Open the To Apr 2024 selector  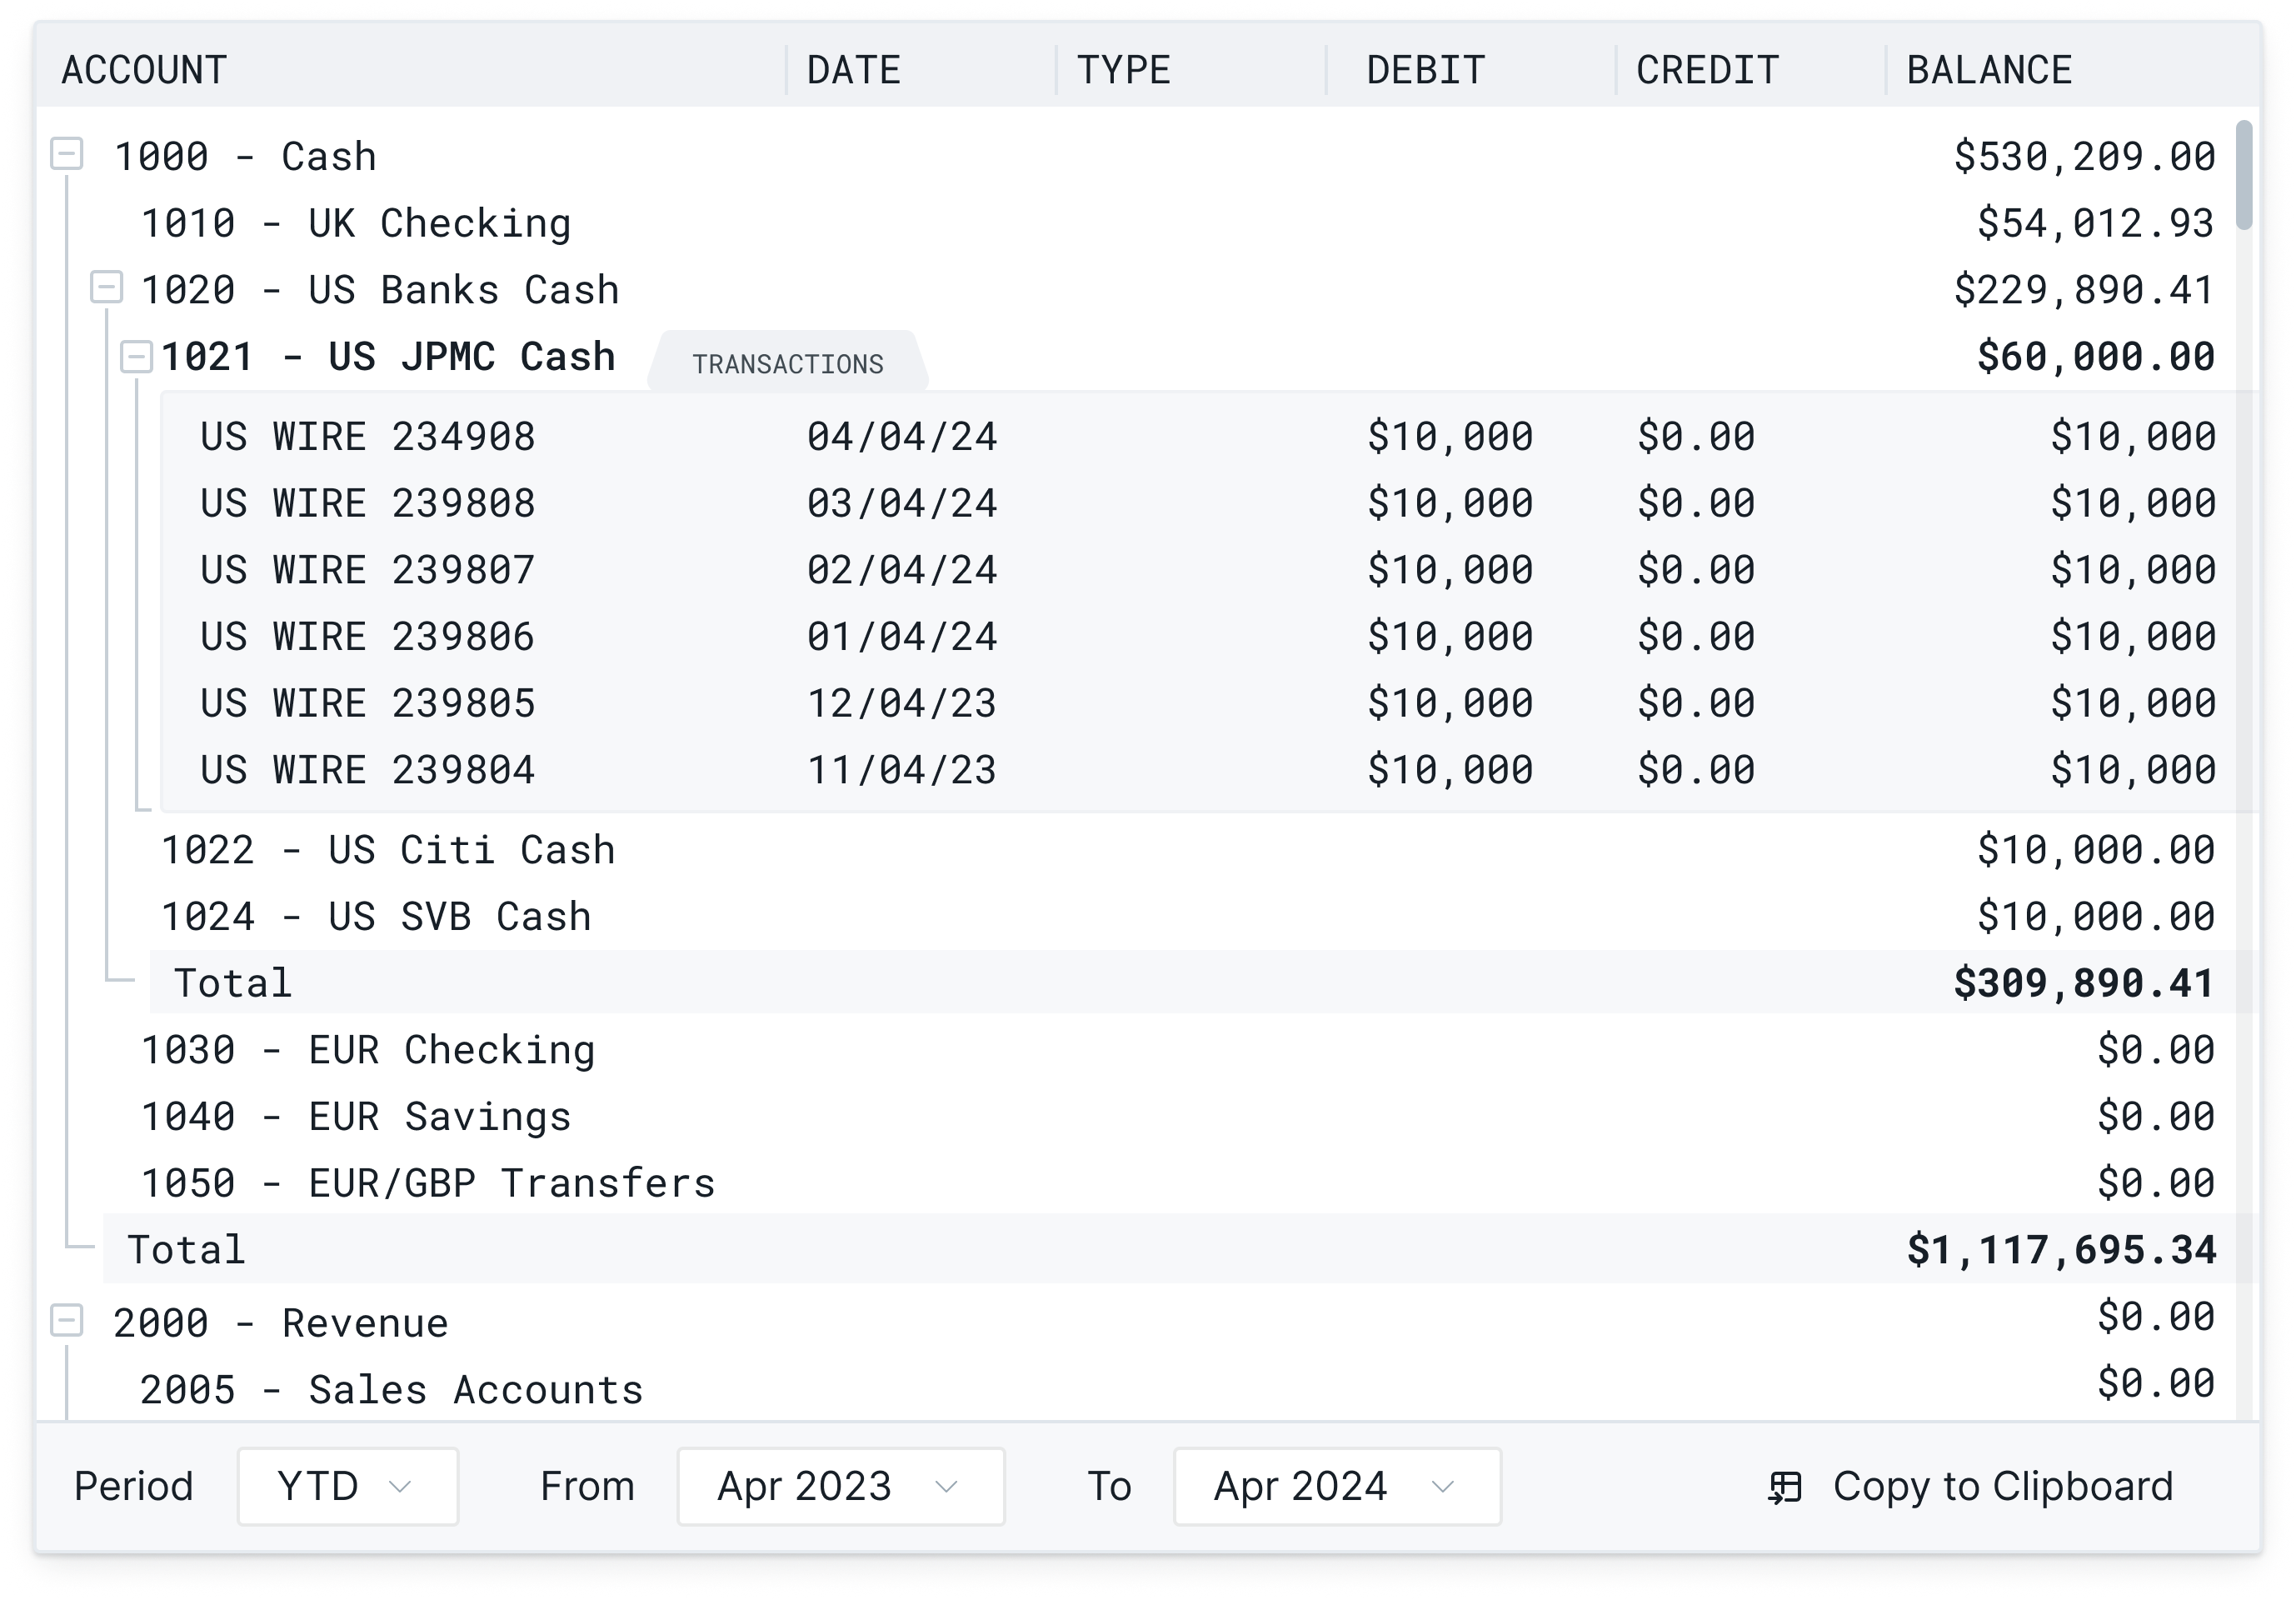[1336, 1486]
